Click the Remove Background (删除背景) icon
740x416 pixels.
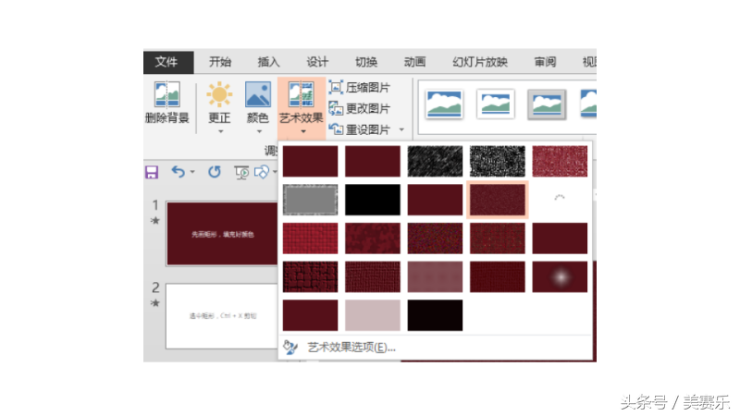coord(167,94)
